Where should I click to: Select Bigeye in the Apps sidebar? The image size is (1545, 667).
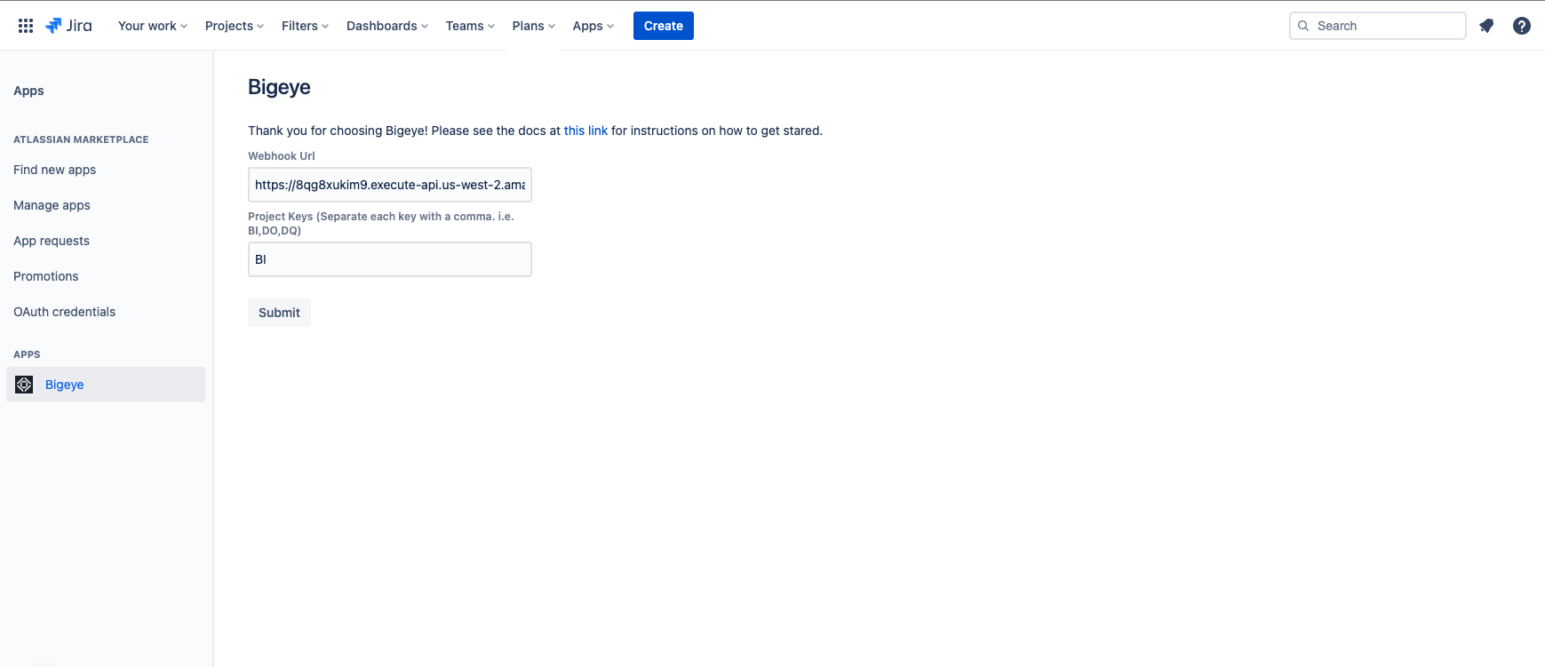[x=106, y=385]
